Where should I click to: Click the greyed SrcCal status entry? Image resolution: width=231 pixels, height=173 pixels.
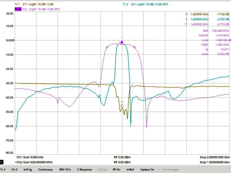point(102,170)
